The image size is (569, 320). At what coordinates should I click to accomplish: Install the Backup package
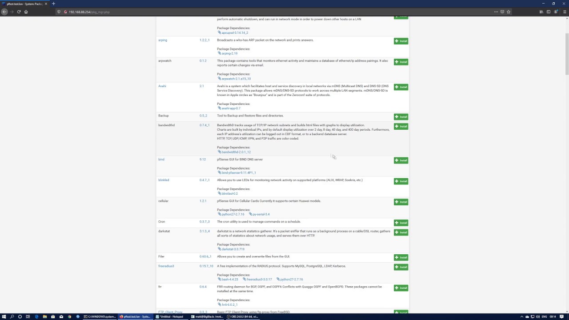[401, 117]
